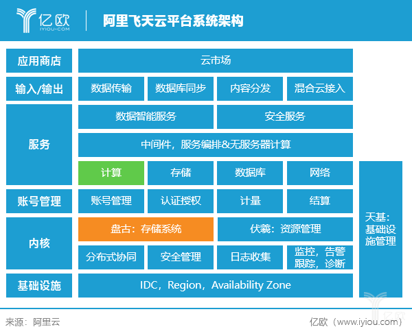Image resolution: width=412 pixels, height=327 pixels.
Task: Select the 数据传输 block
Action: click(x=111, y=88)
